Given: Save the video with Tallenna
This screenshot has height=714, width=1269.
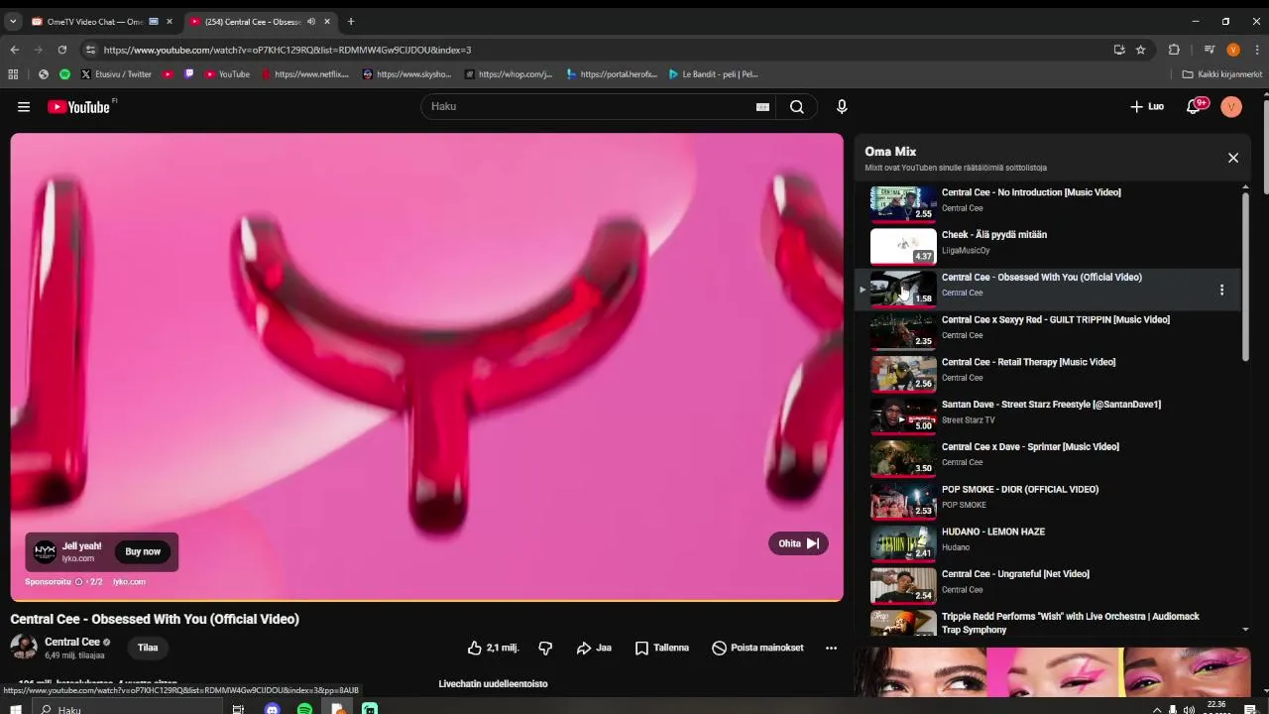Looking at the screenshot, I should [x=662, y=648].
